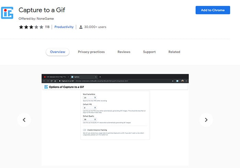Click the star rating icons

point(31,27)
